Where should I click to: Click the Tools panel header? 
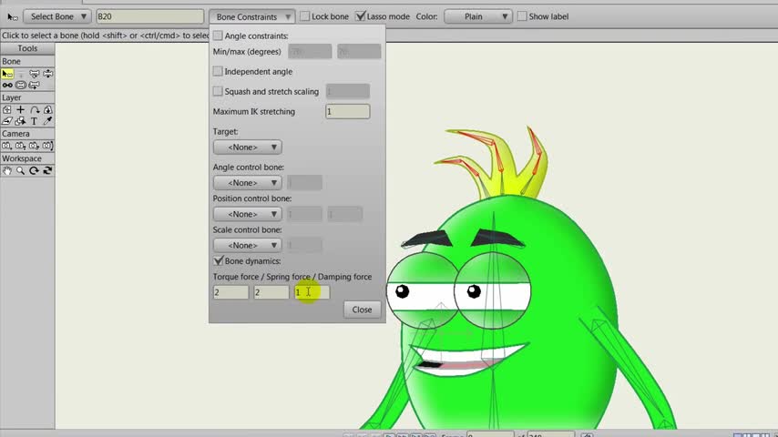click(x=27, y=48)
